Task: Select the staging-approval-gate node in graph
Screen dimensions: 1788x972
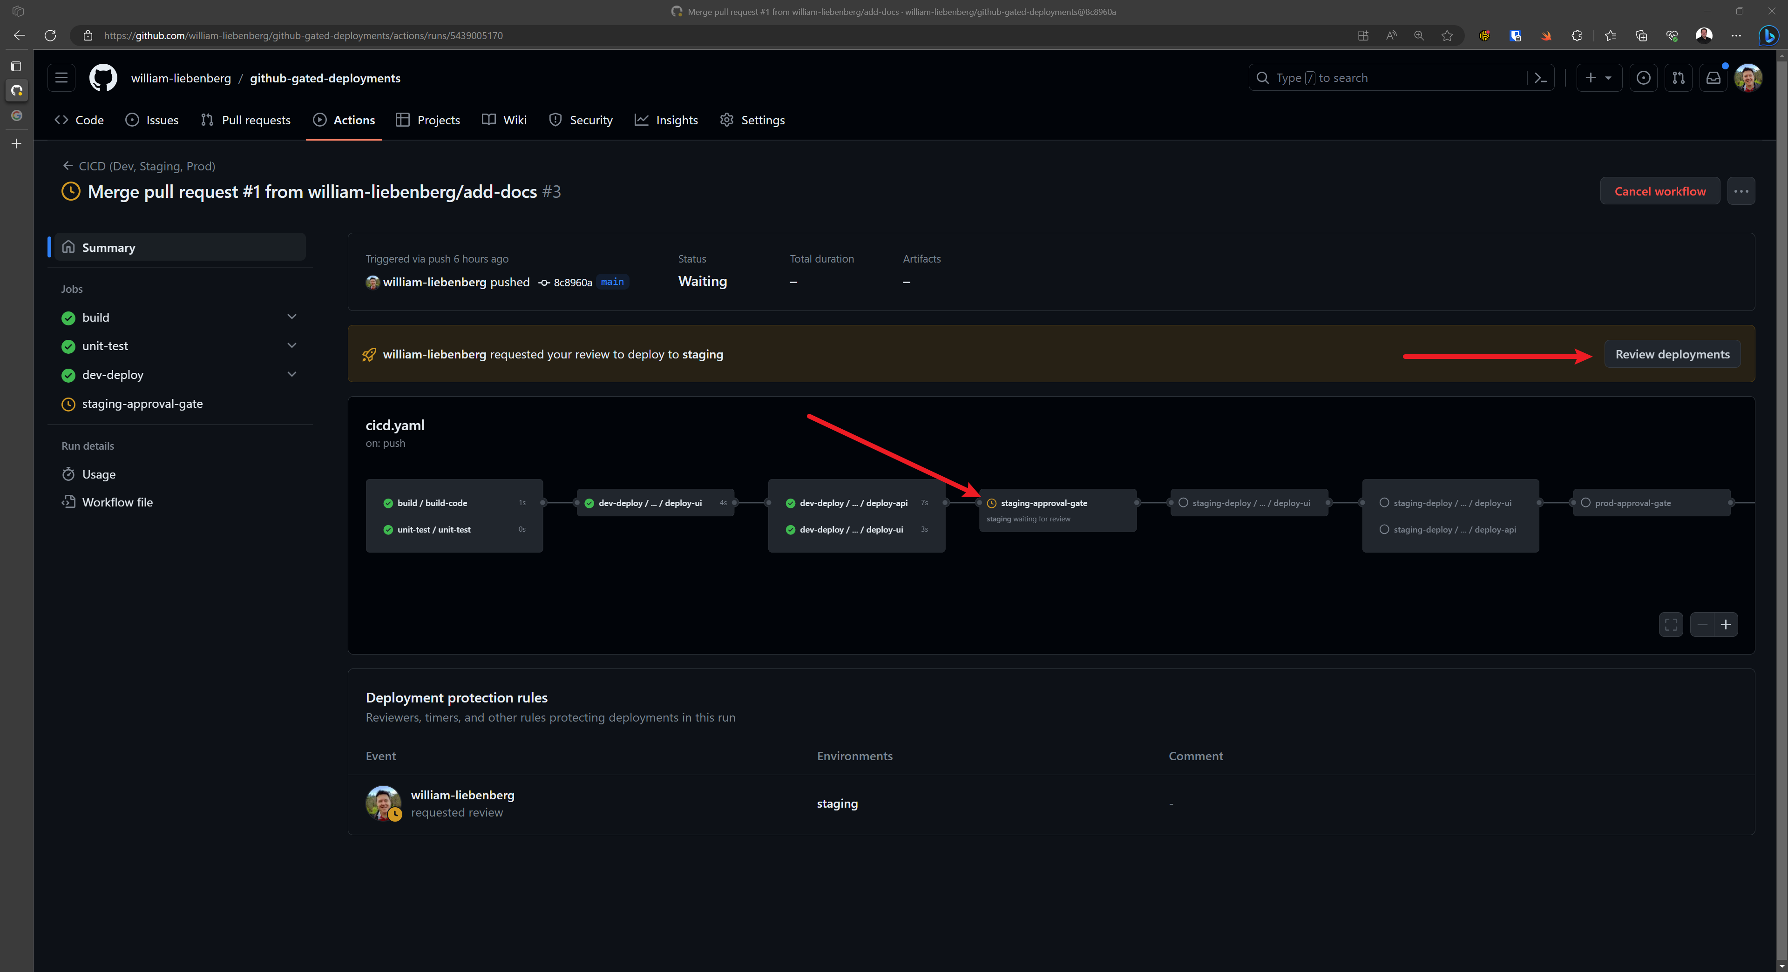Action: click(x=1044, y=503)
